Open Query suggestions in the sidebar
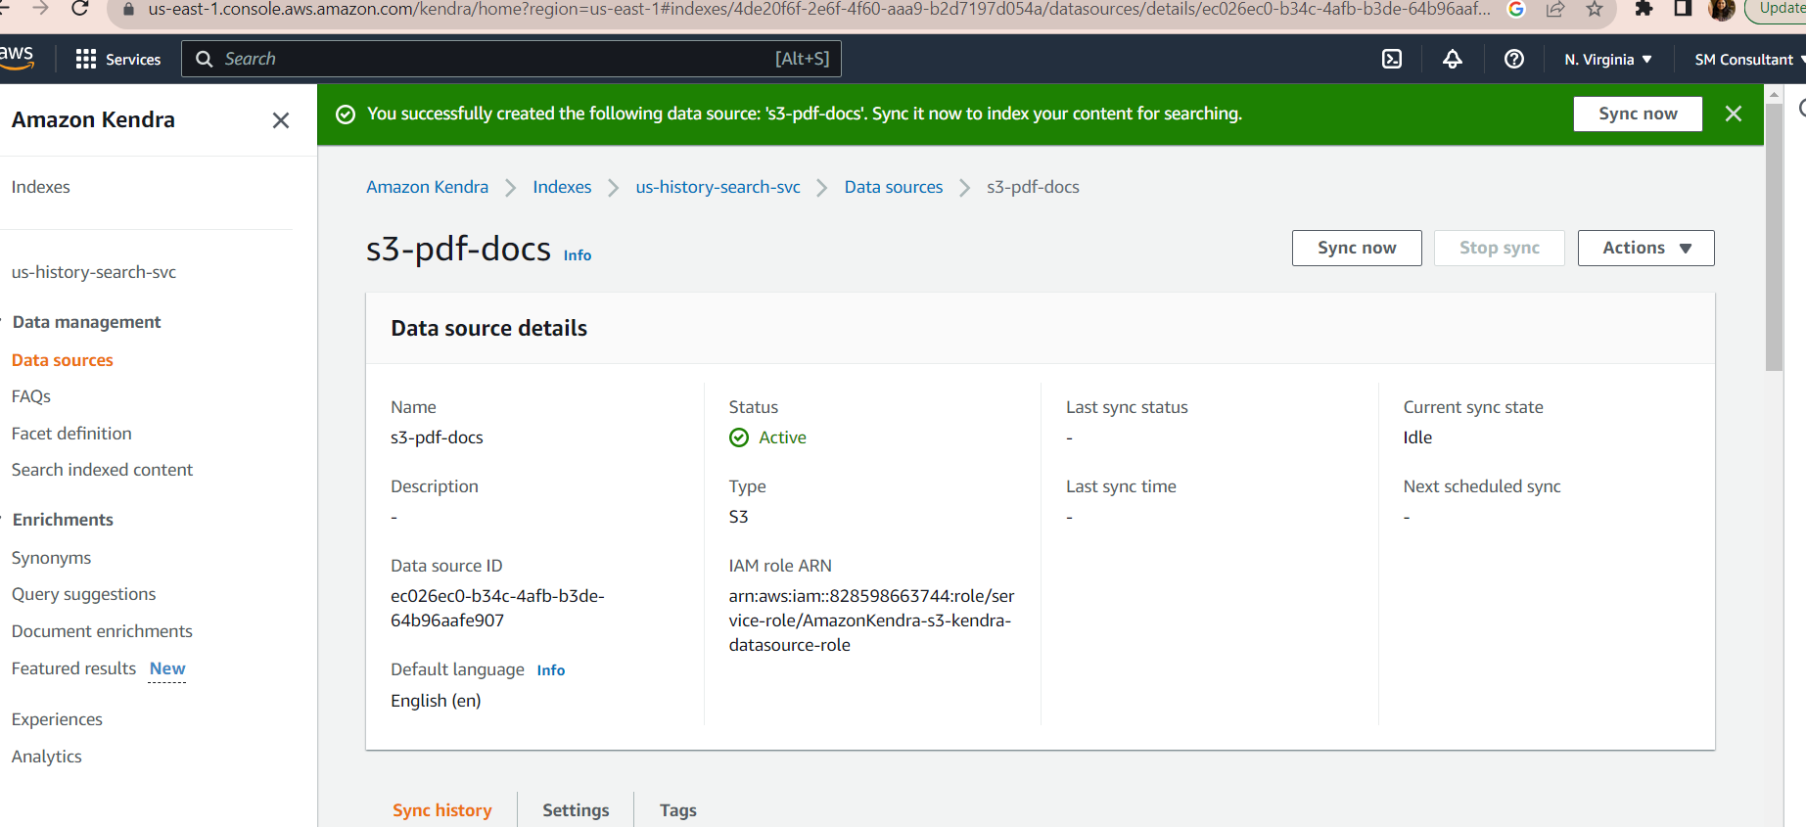Viewport: 1806px width, 827px height. pos(83,594)
